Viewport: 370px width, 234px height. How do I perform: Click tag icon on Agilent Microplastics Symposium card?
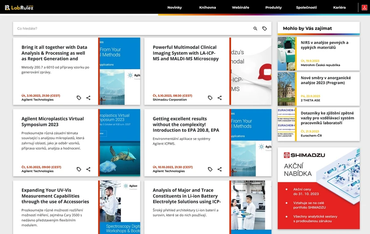[x=79, y=169]
